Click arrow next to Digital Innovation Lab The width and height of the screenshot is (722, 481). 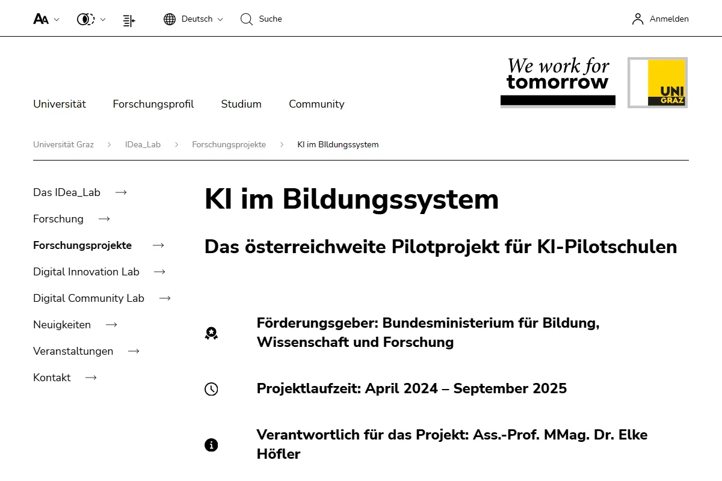(x=159, y=272)
